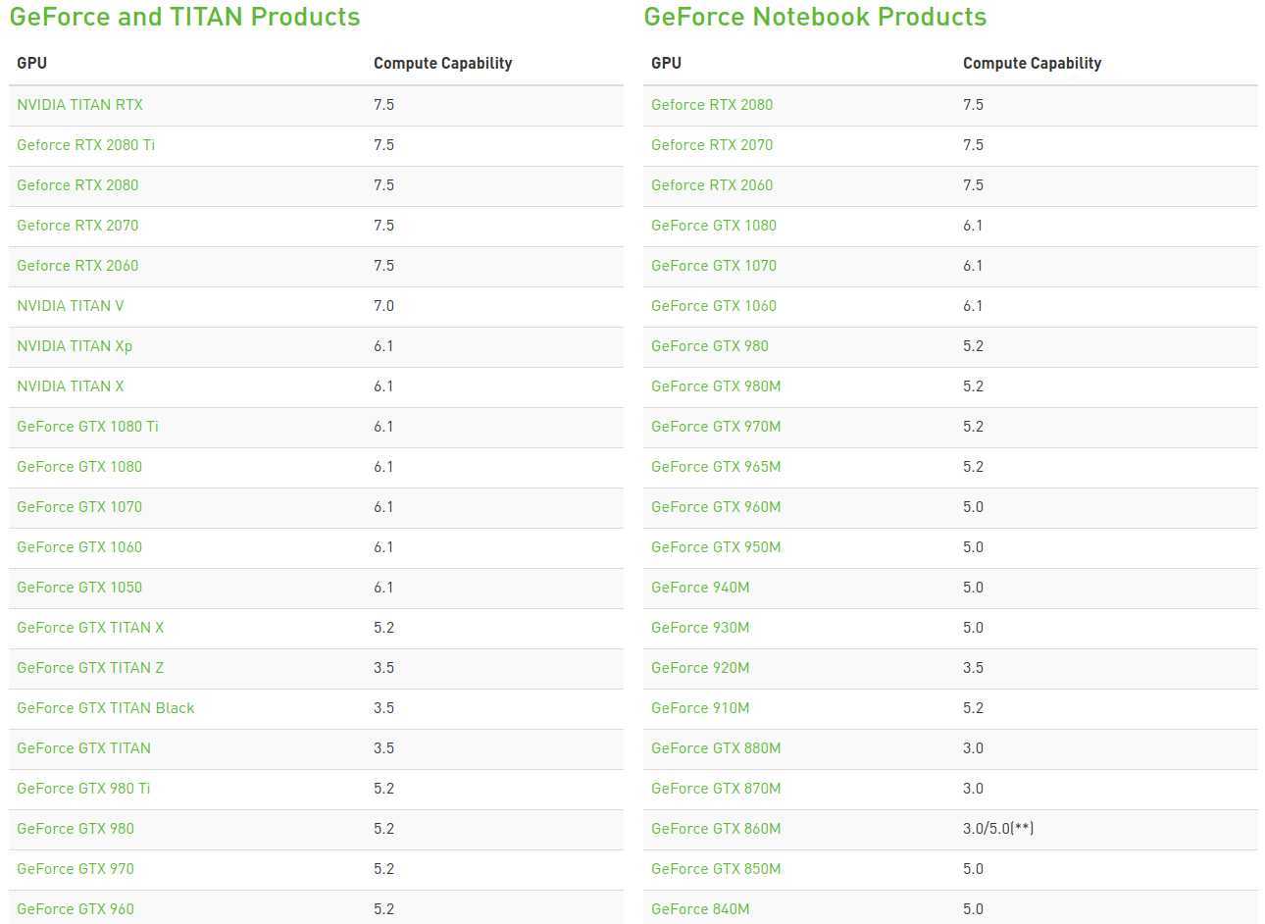Screen dimensions: 1265x924
Task: Select the 5.2 value for GeForce 910M
Action: tap(973, 708)
